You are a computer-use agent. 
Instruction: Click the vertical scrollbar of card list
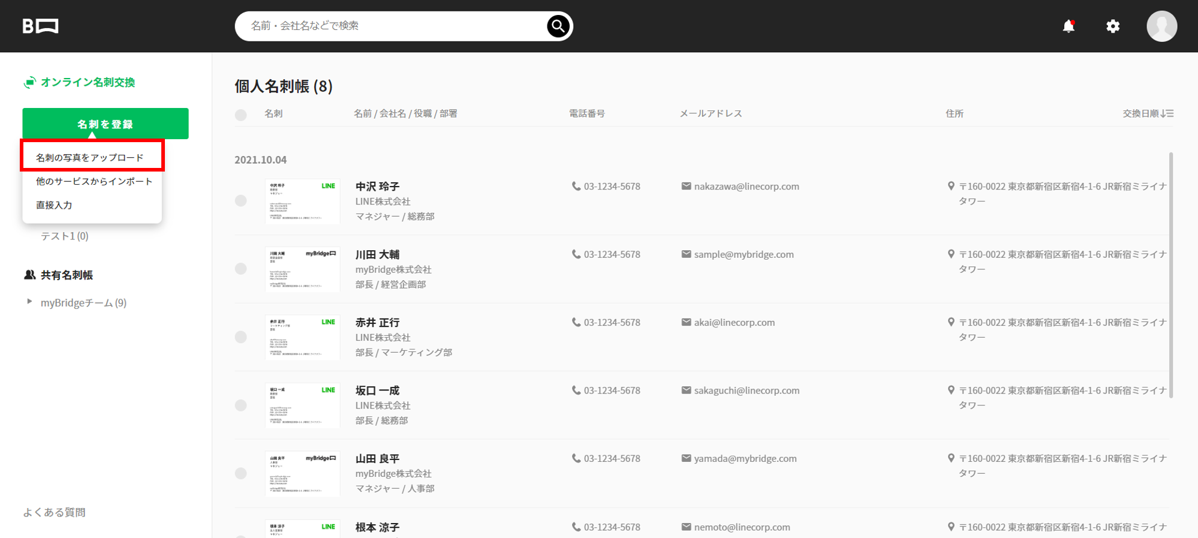pos(1171,276)
